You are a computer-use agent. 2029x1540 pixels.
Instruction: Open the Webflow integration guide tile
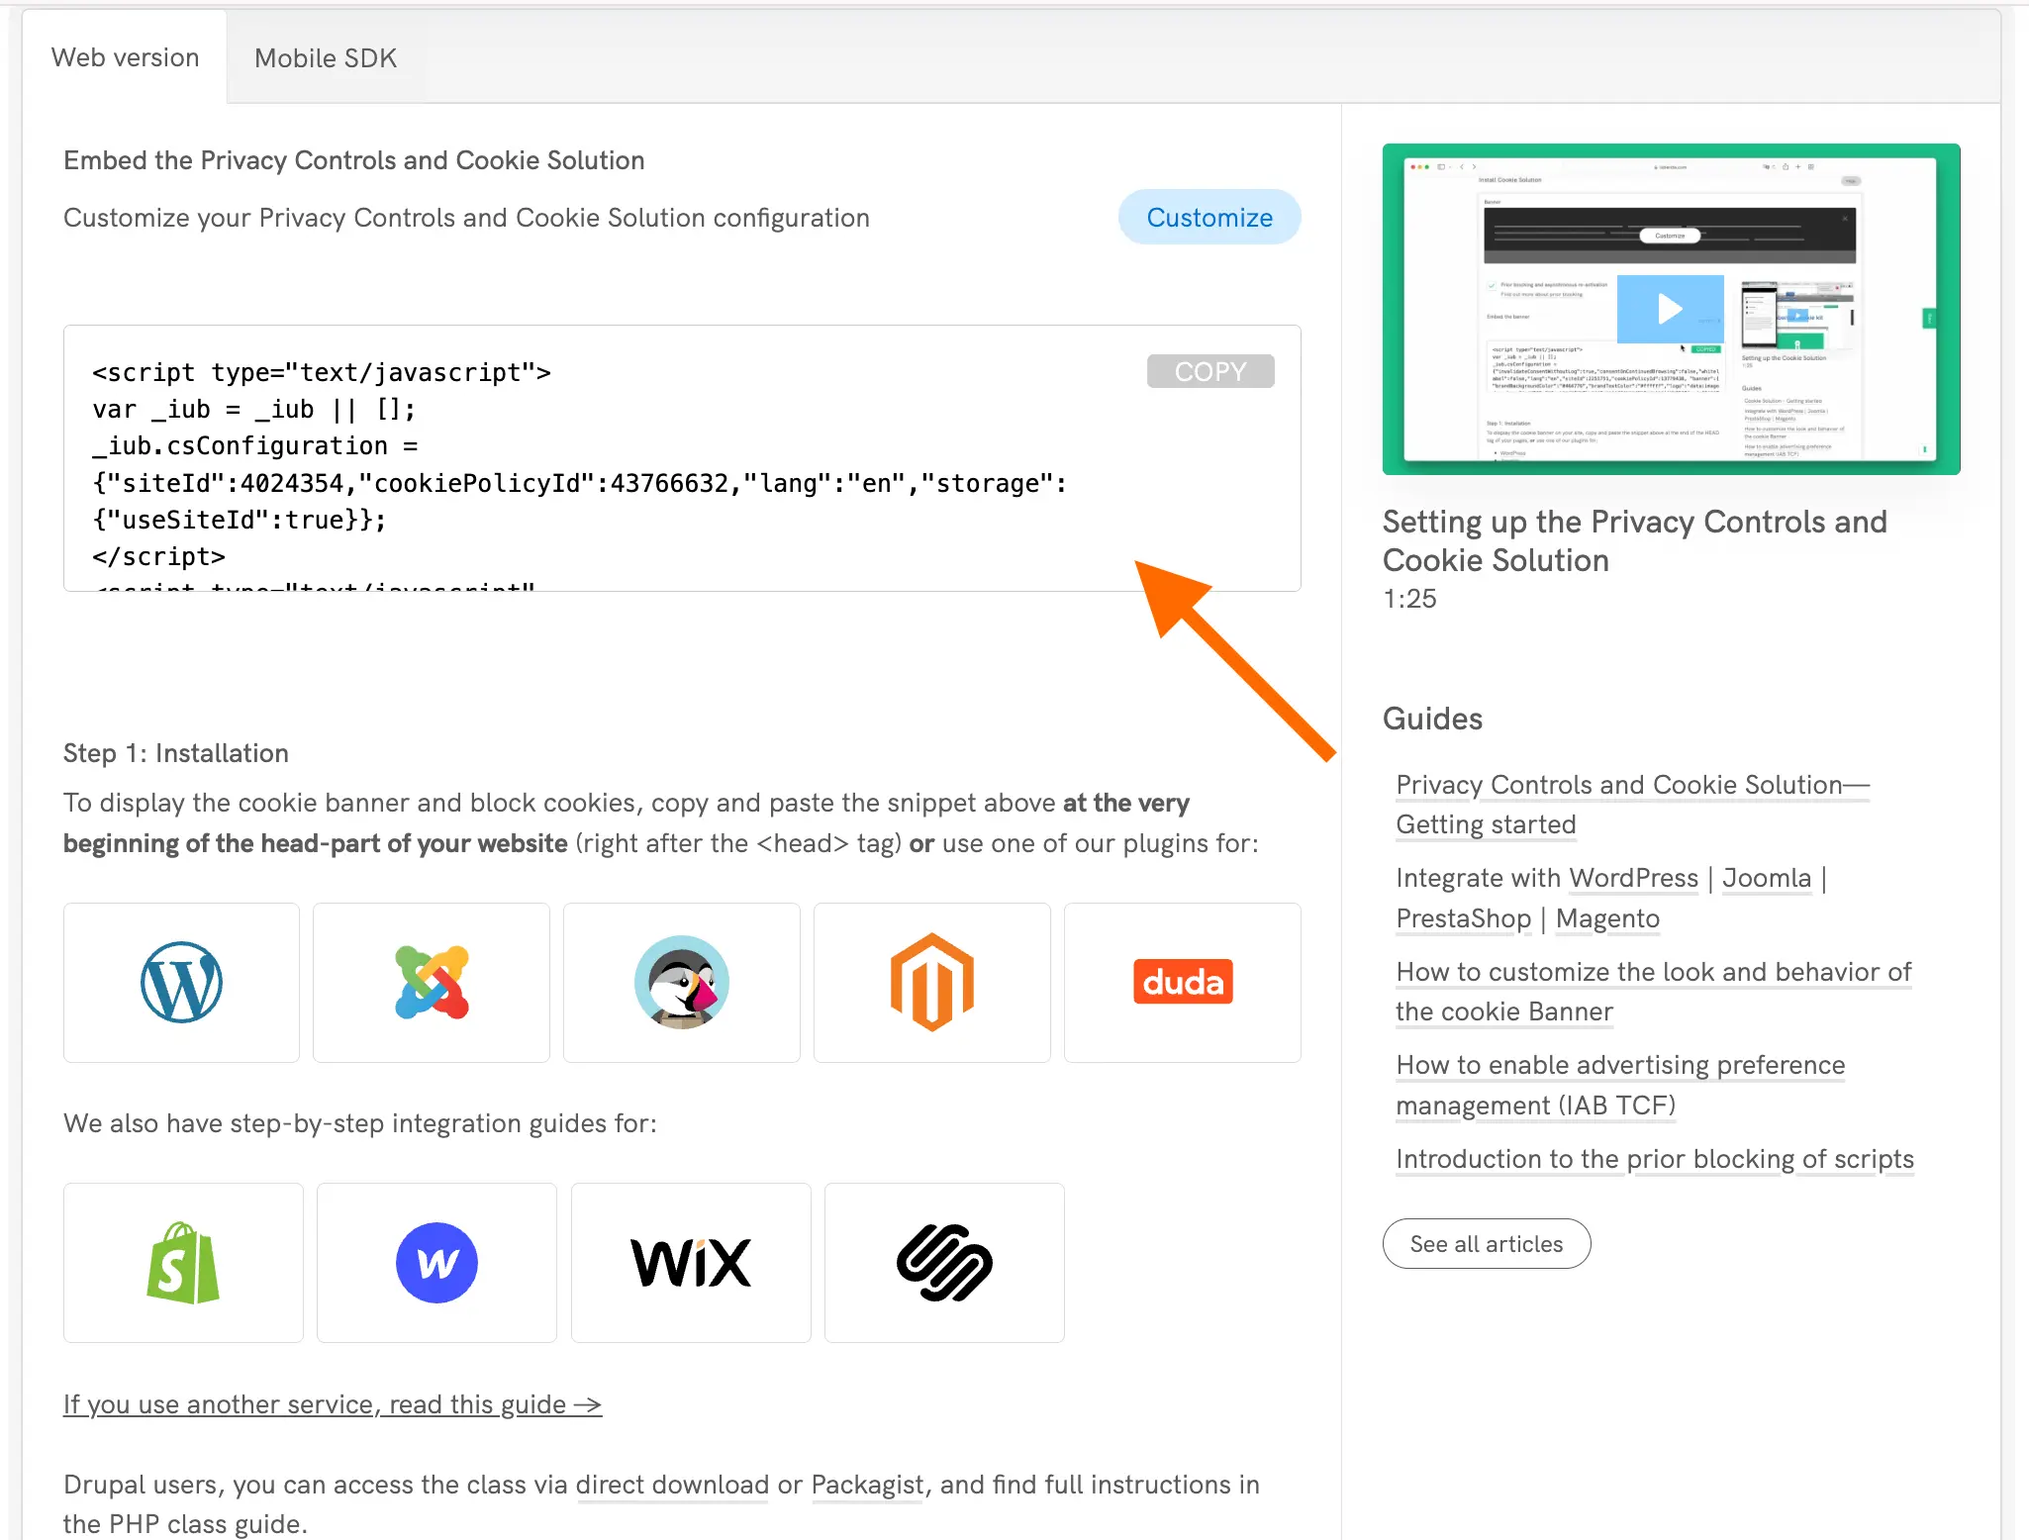click(436, 1263)
